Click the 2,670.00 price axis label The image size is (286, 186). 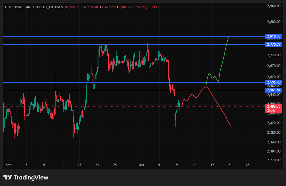pos(274,66)
